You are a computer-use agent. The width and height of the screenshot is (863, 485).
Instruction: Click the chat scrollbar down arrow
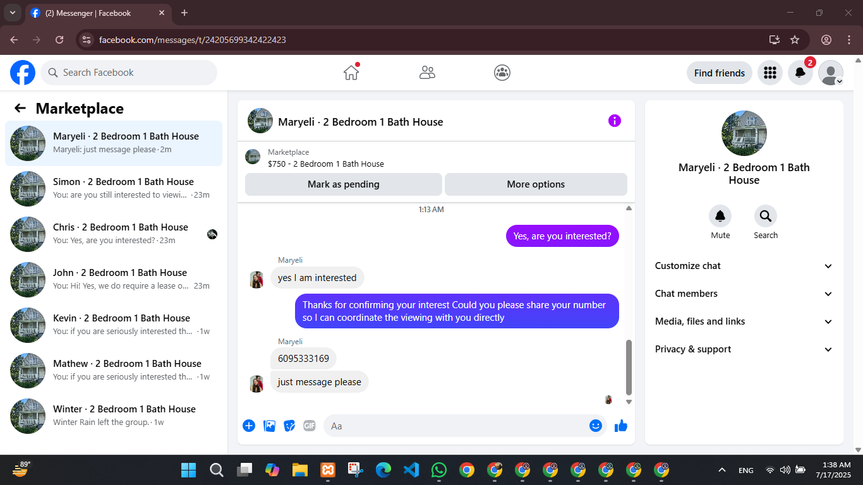[629, 402]
